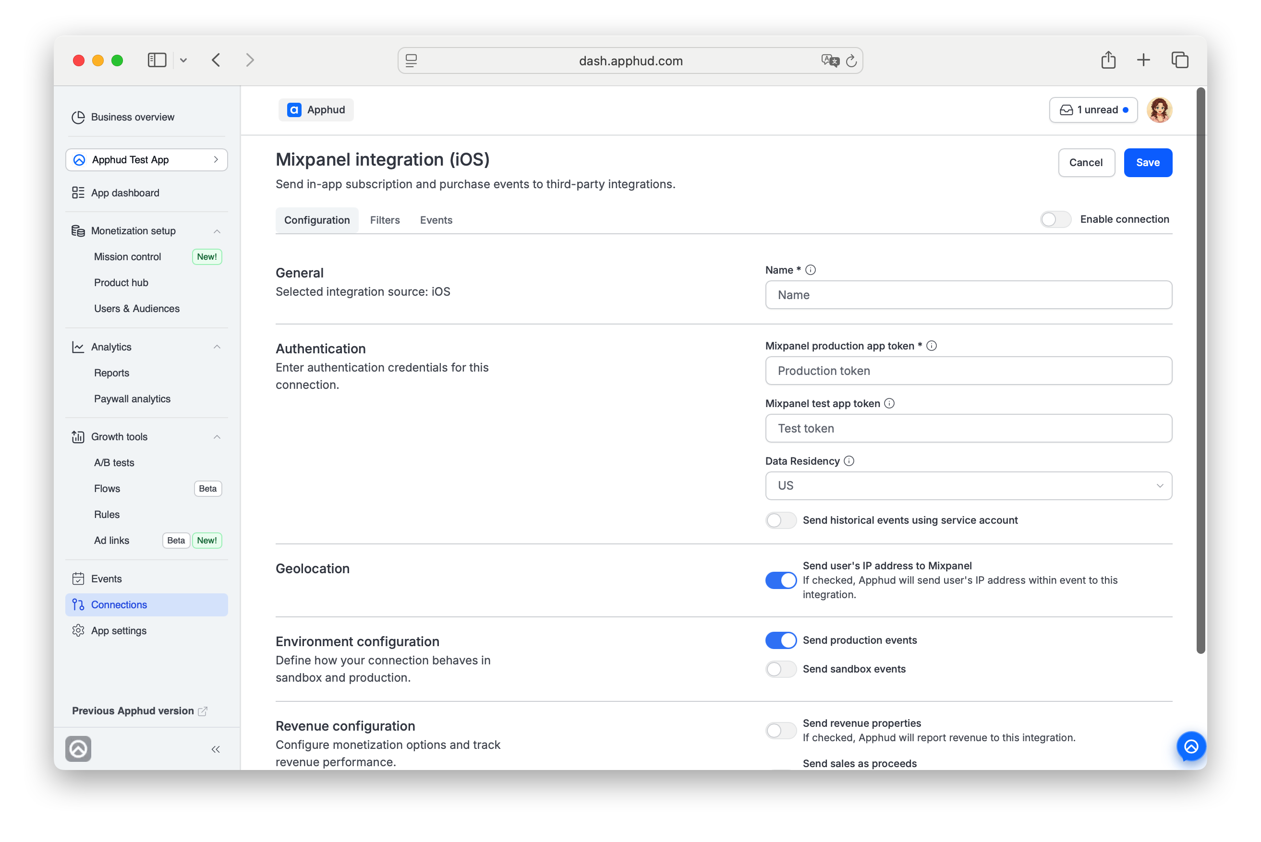Screen dimensions: 1261x842
Task: Click info icon beside production app token
Action: 932,346
